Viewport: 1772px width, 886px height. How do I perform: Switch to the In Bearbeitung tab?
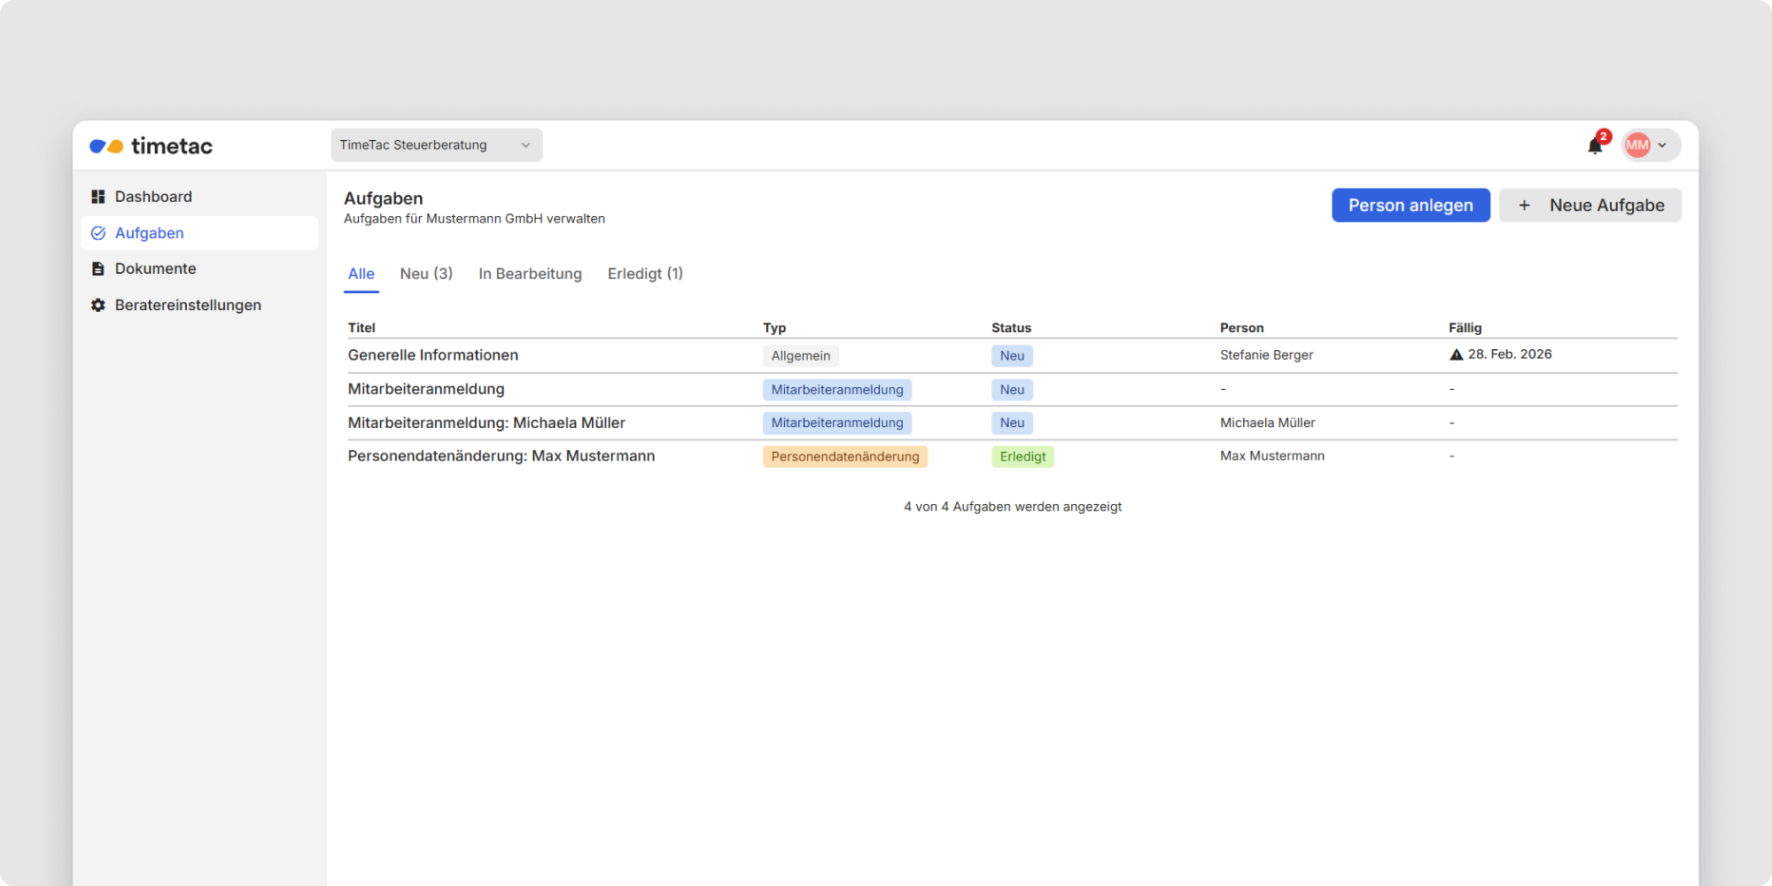coord(530,274)
